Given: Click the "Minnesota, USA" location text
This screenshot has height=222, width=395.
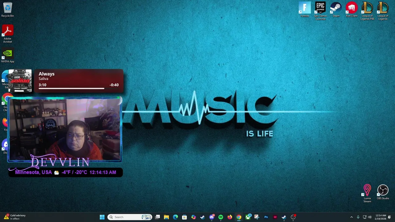Looking at the screenshot, I should (x=33, y=172).
